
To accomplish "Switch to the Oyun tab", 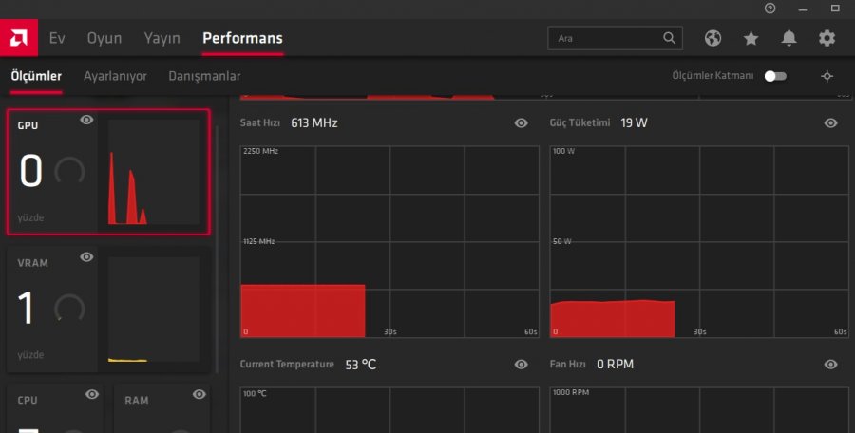I will pos(104,38).
